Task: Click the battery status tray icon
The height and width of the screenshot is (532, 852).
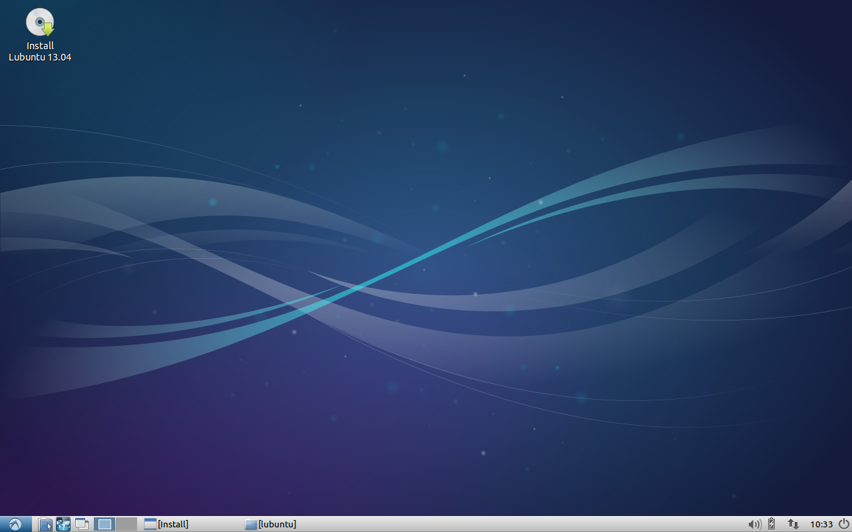Action: (771, 524)
